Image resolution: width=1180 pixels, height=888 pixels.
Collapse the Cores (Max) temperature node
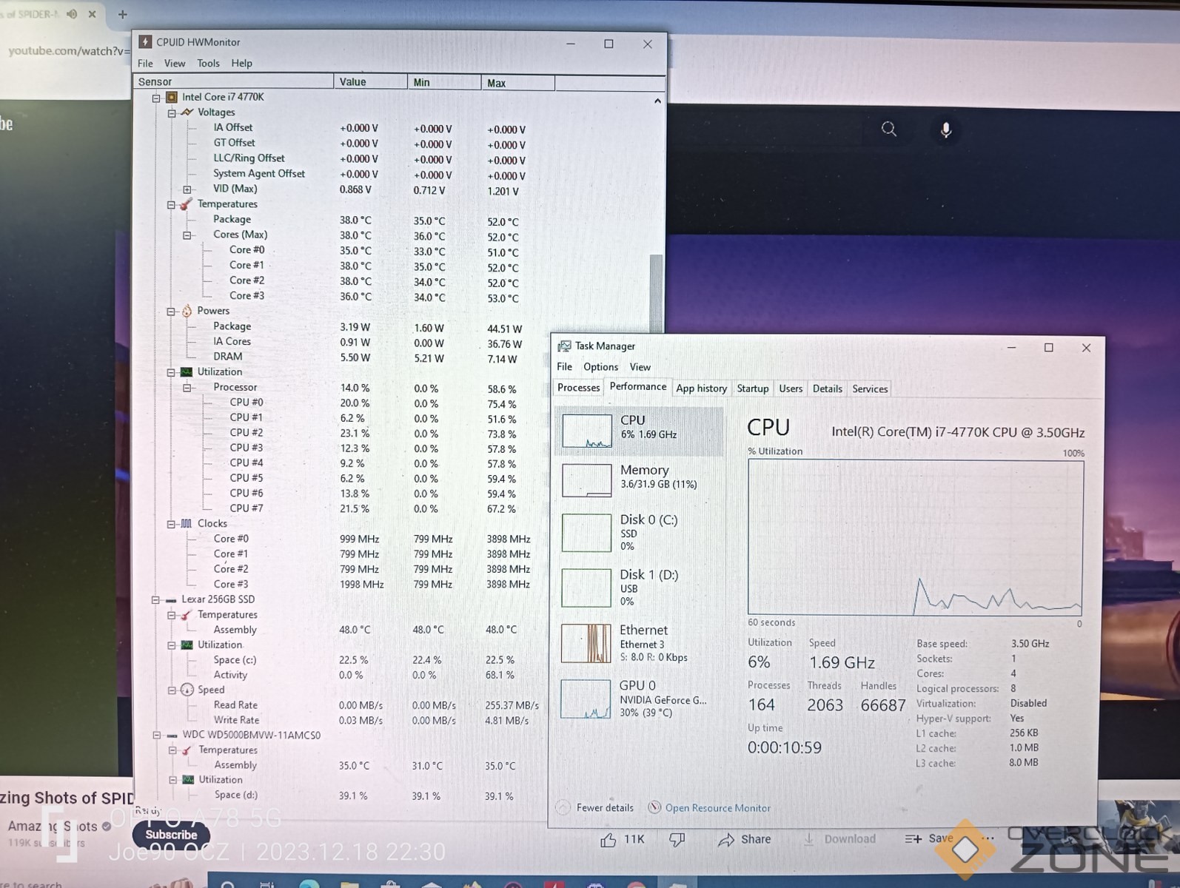click(187, 235)
